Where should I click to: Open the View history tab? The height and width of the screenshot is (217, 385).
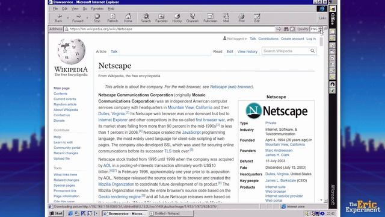(247, 52)
